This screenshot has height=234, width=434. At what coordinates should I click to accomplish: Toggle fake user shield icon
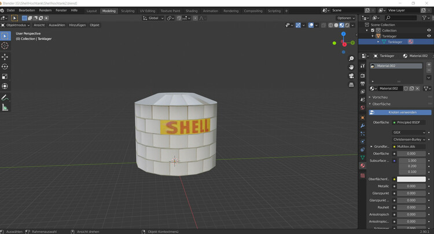406,89
